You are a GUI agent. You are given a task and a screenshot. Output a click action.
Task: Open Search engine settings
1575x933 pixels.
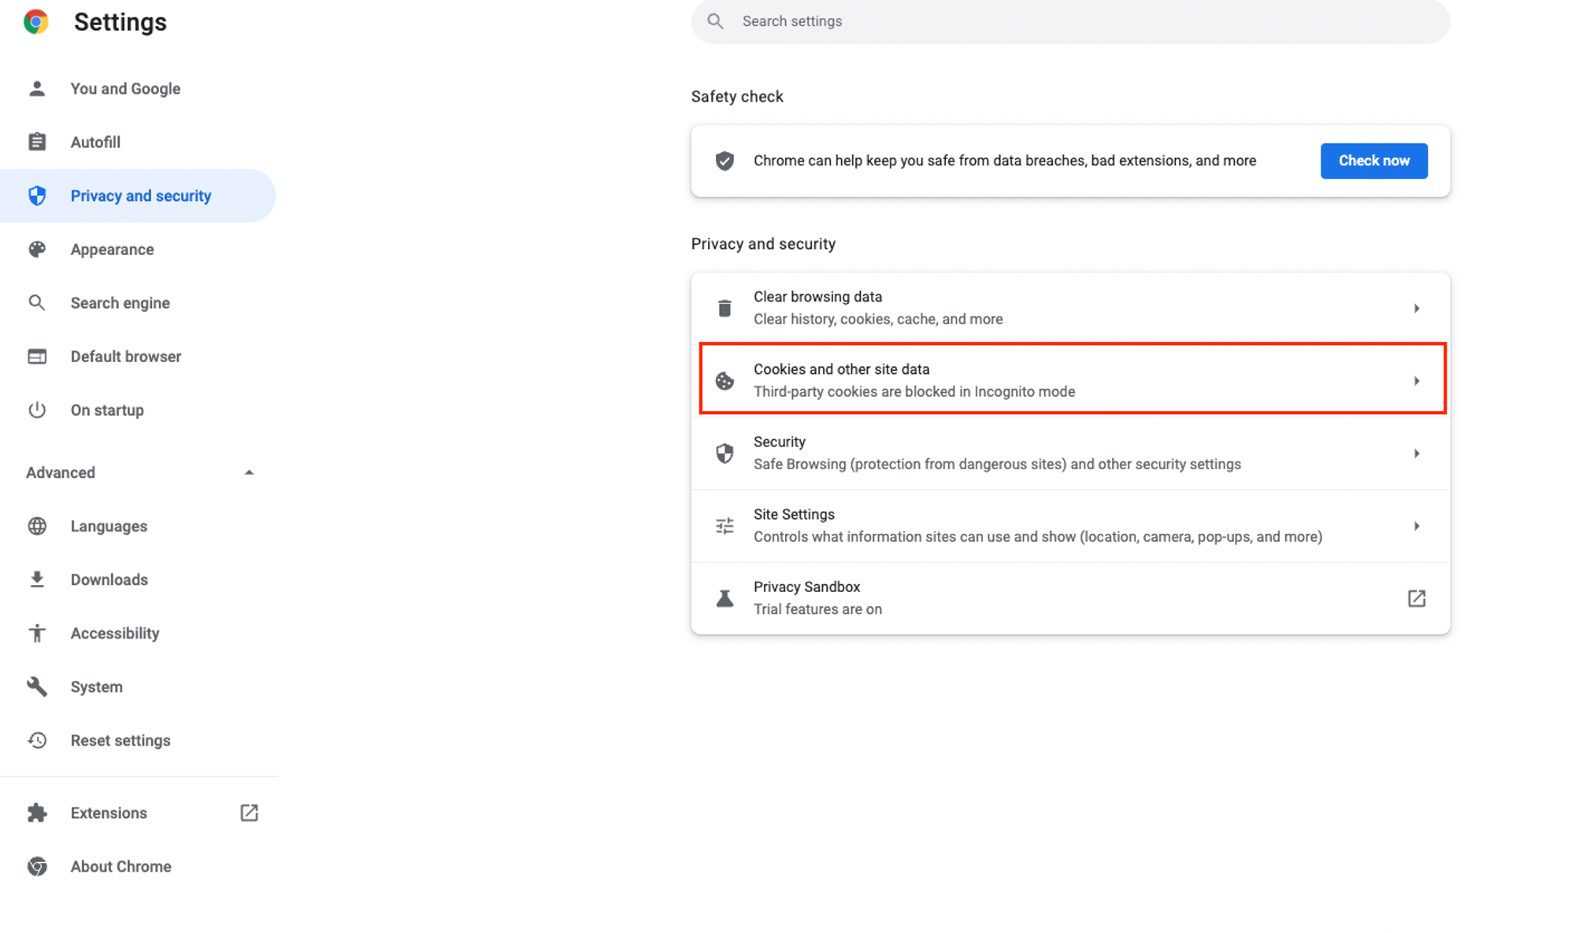pos(138,302)
